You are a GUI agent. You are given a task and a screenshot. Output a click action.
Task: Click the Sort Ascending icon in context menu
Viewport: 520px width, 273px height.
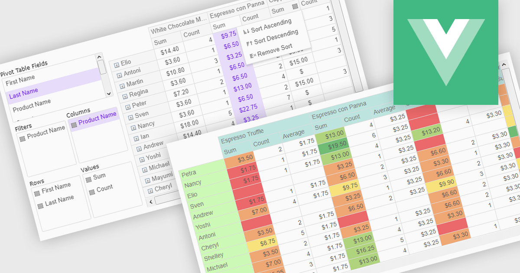[x=246, y=31]
